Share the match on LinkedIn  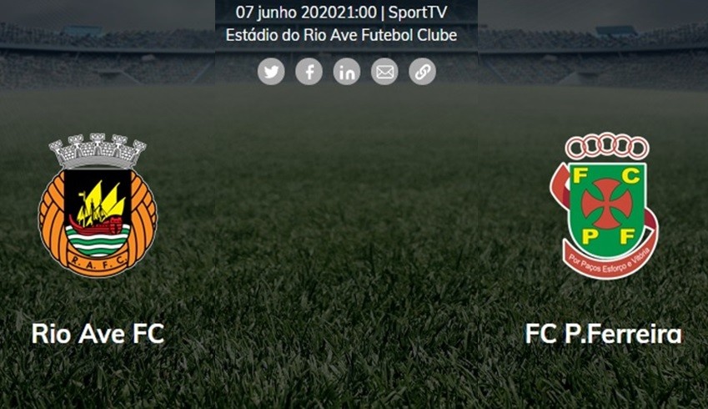click(347, 72)
